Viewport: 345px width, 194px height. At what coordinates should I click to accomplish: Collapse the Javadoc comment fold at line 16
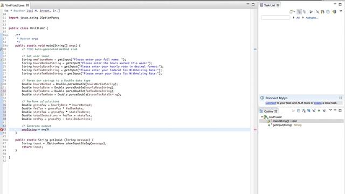[7, 35]
